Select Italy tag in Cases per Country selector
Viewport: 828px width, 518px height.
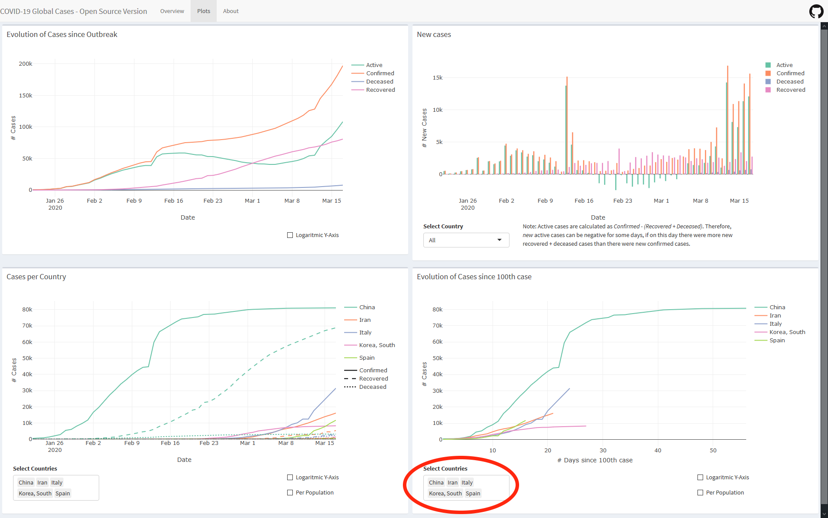pyautogui.click(x=57, y=483)
